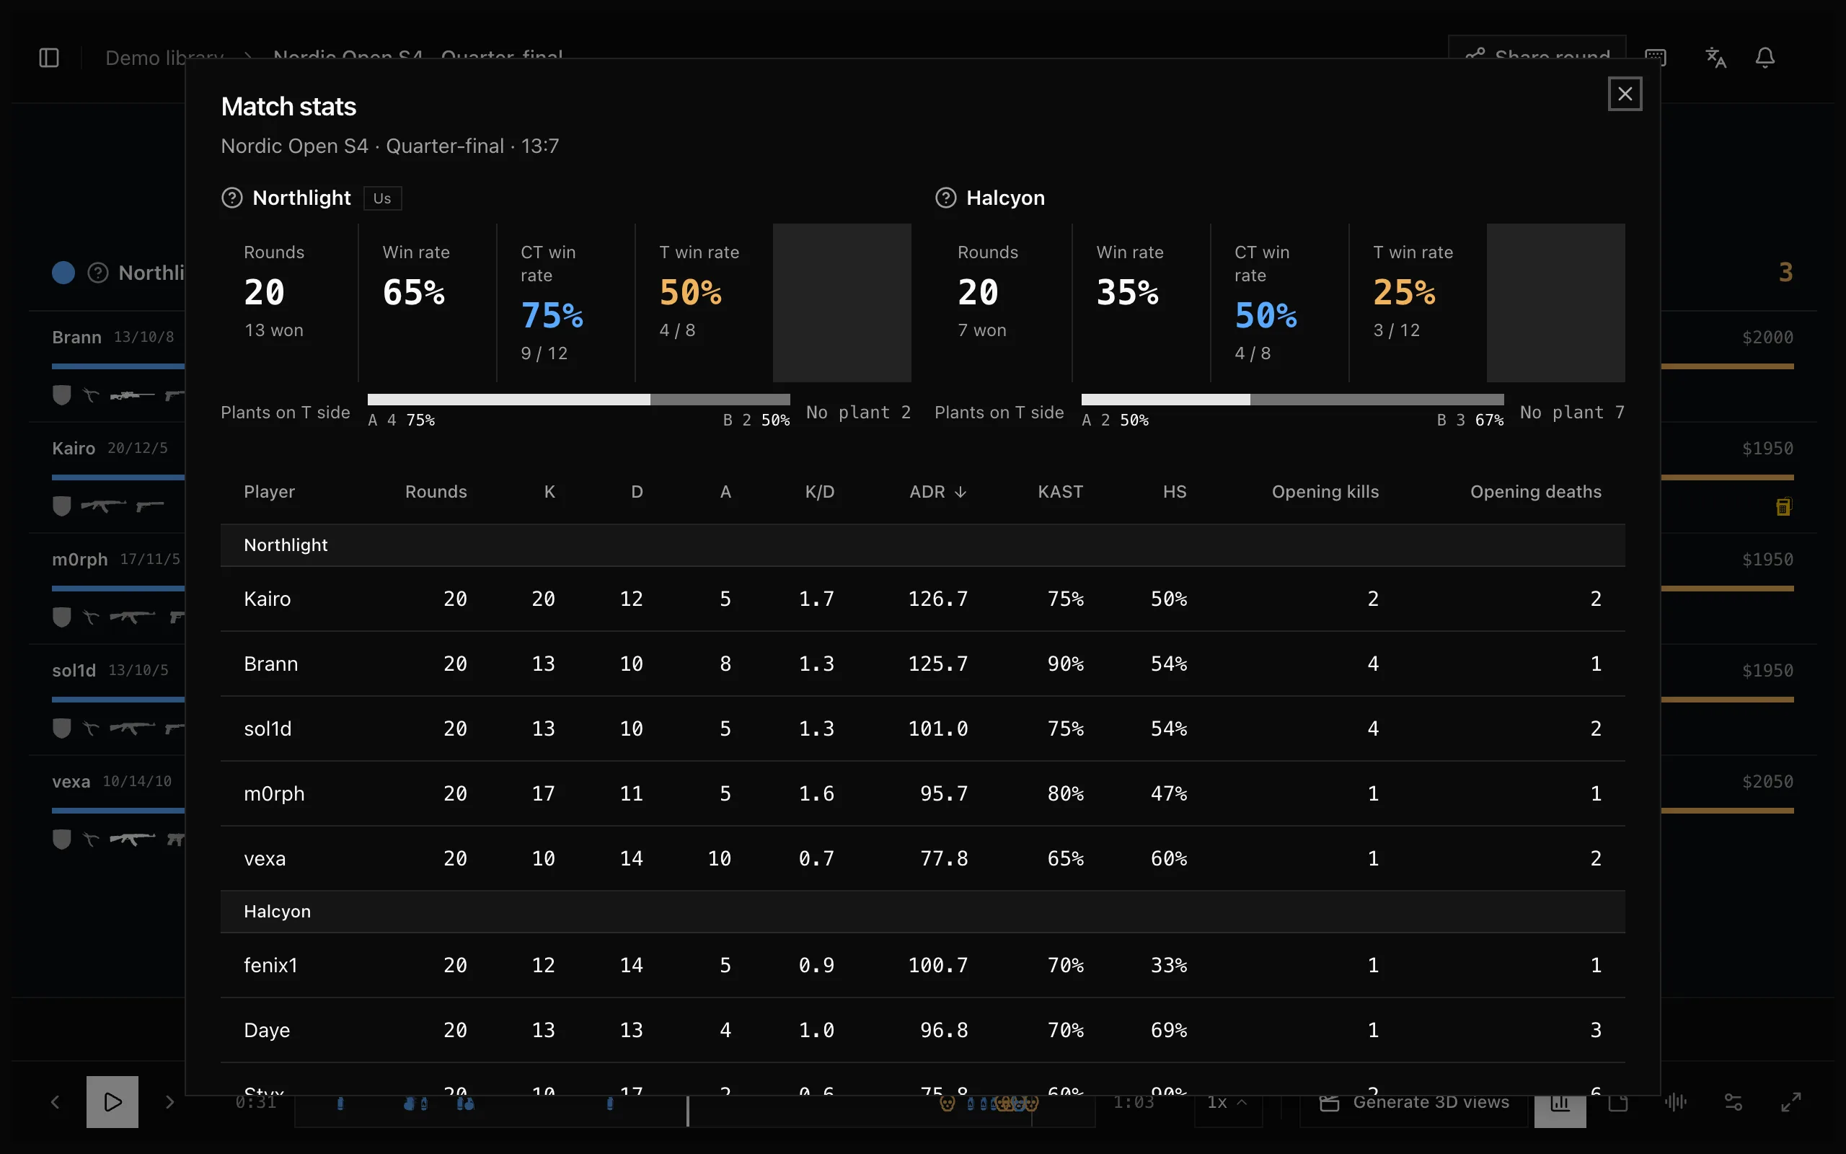Open the translate language icon

[x=1715, y=57]
